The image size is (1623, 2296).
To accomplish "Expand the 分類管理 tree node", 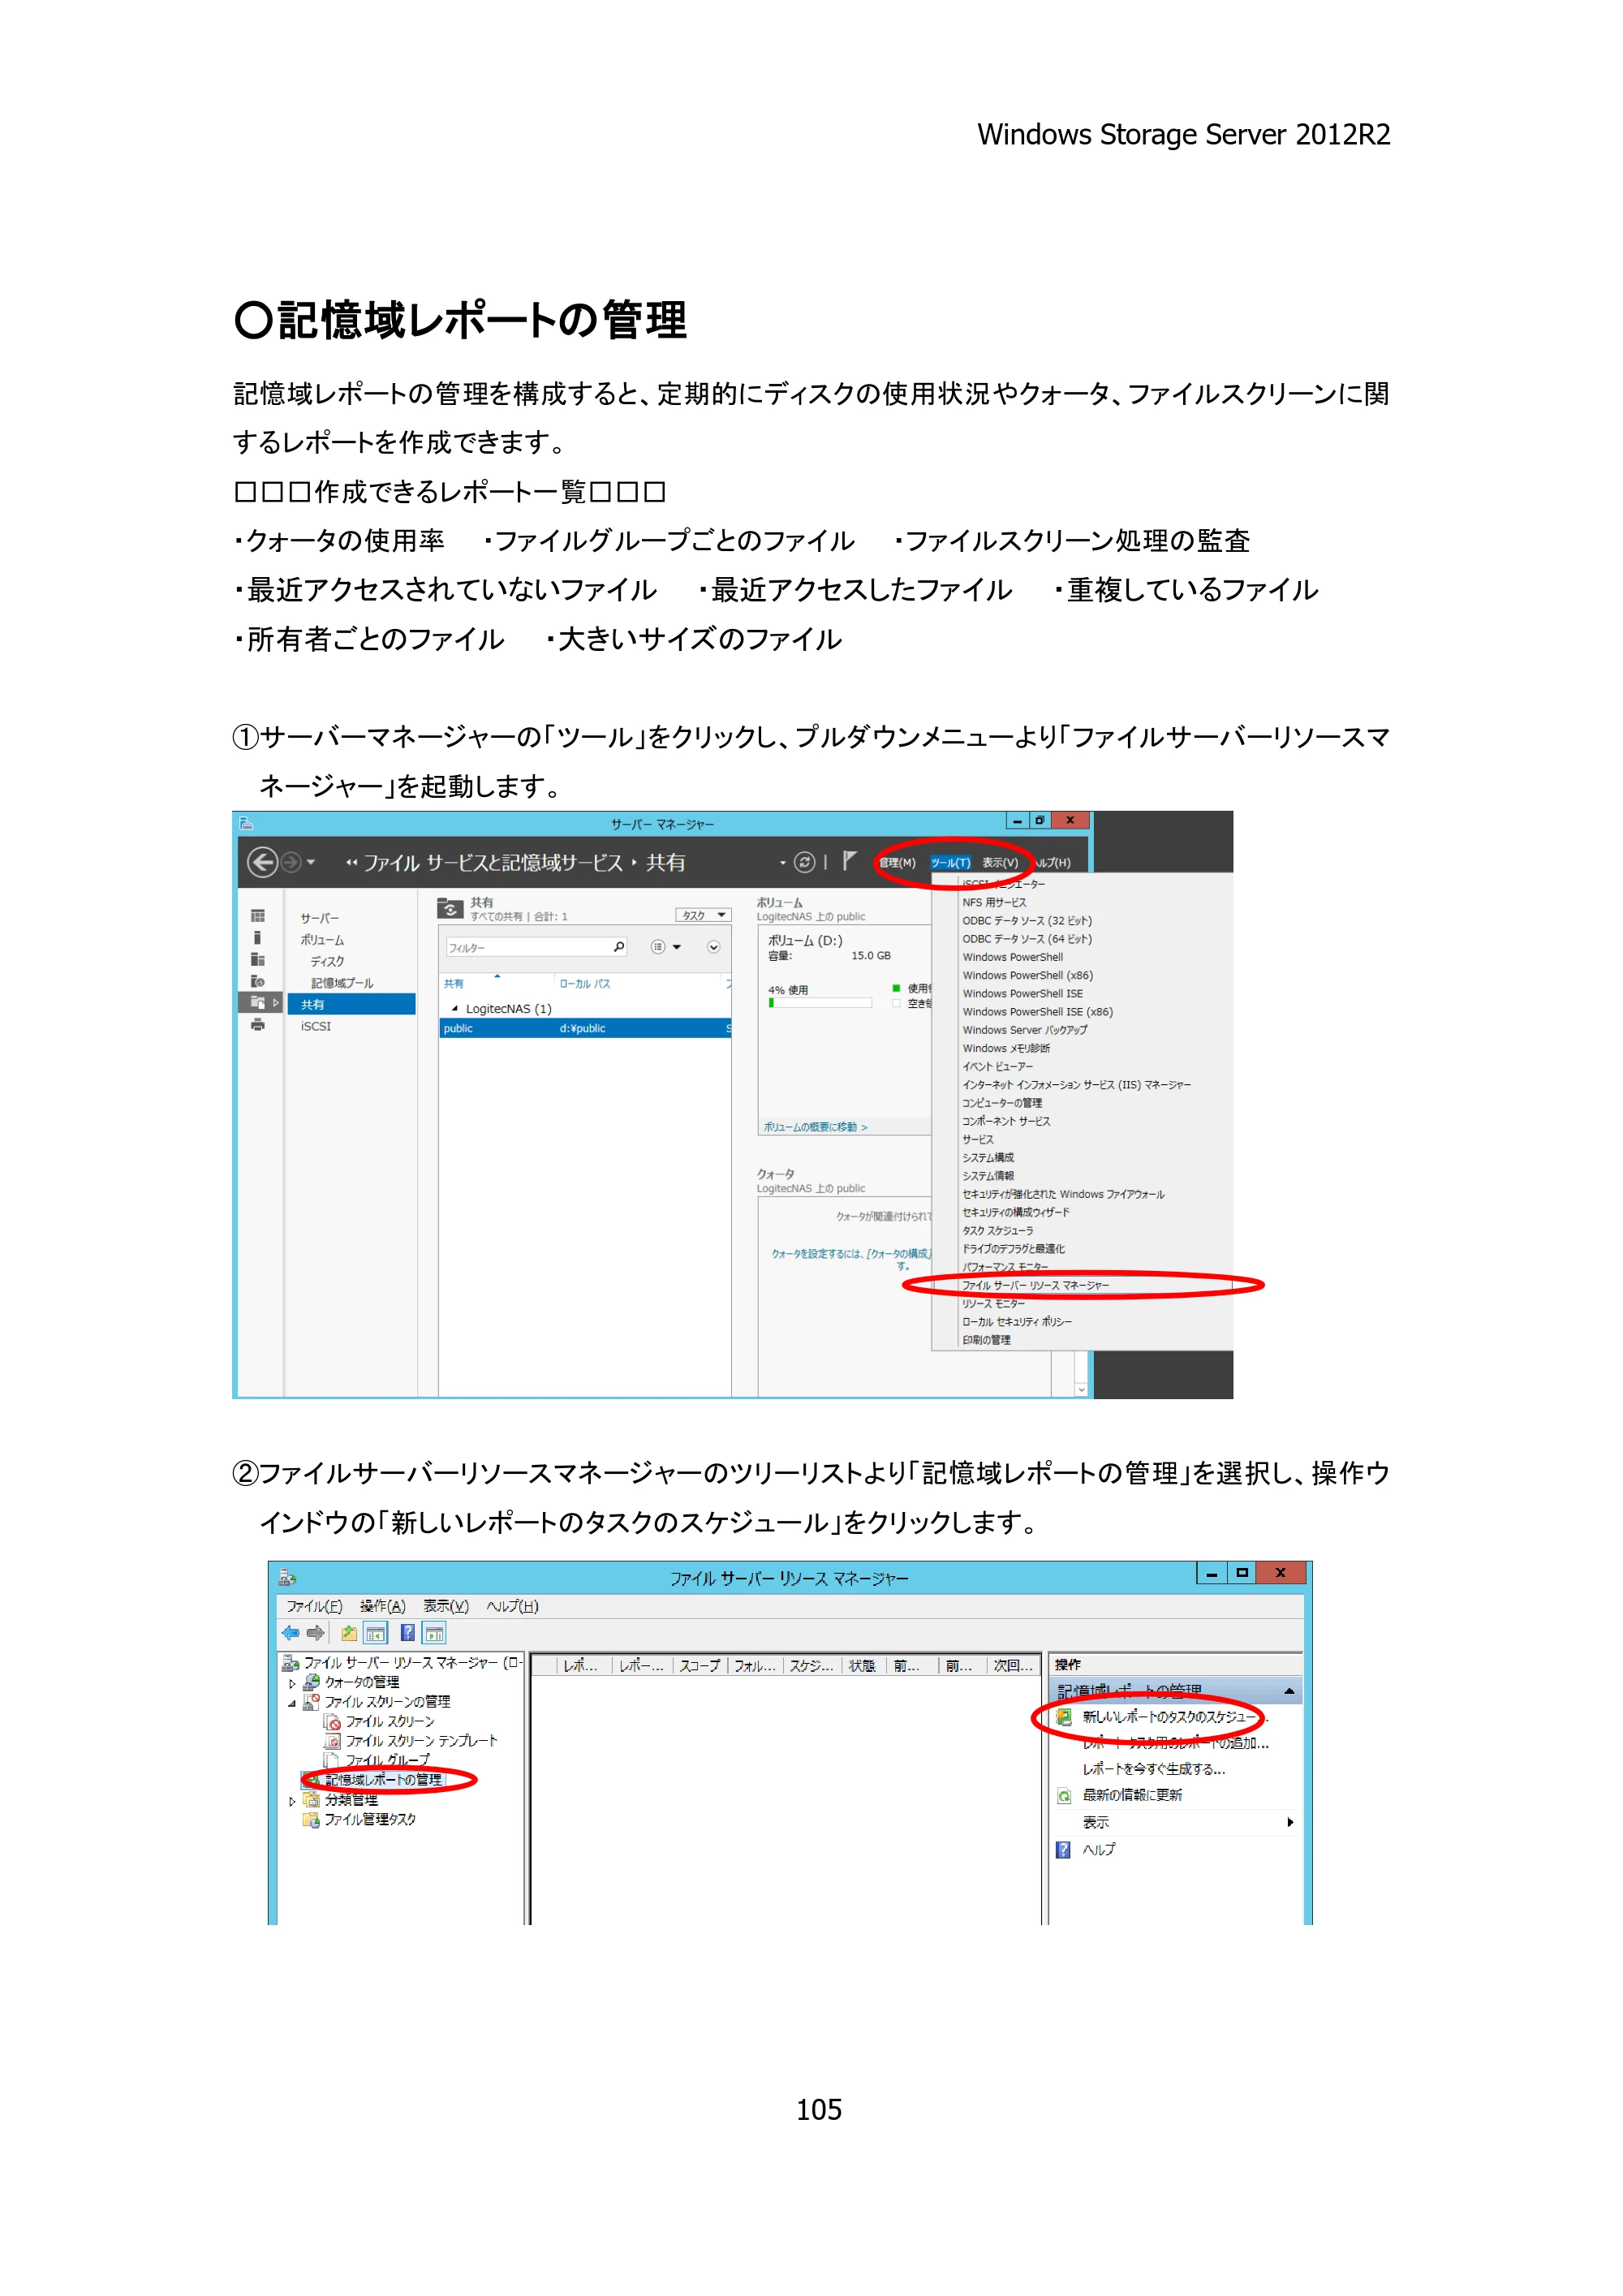I will [x=292, y=1801].
